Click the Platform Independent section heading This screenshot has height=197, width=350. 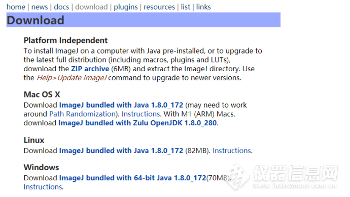pyautogui.click(x=65, y=40)
